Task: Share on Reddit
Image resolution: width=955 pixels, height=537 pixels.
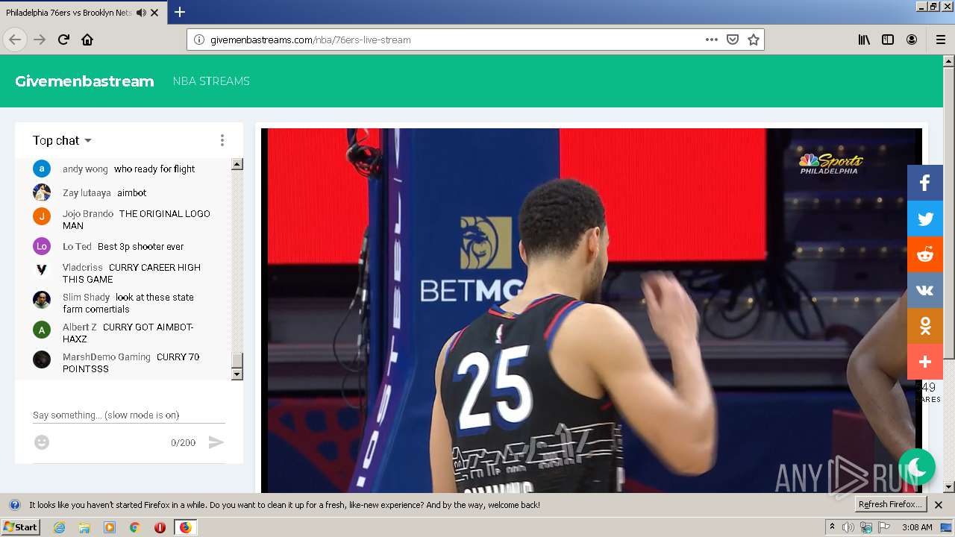Action: coord(925,254)
